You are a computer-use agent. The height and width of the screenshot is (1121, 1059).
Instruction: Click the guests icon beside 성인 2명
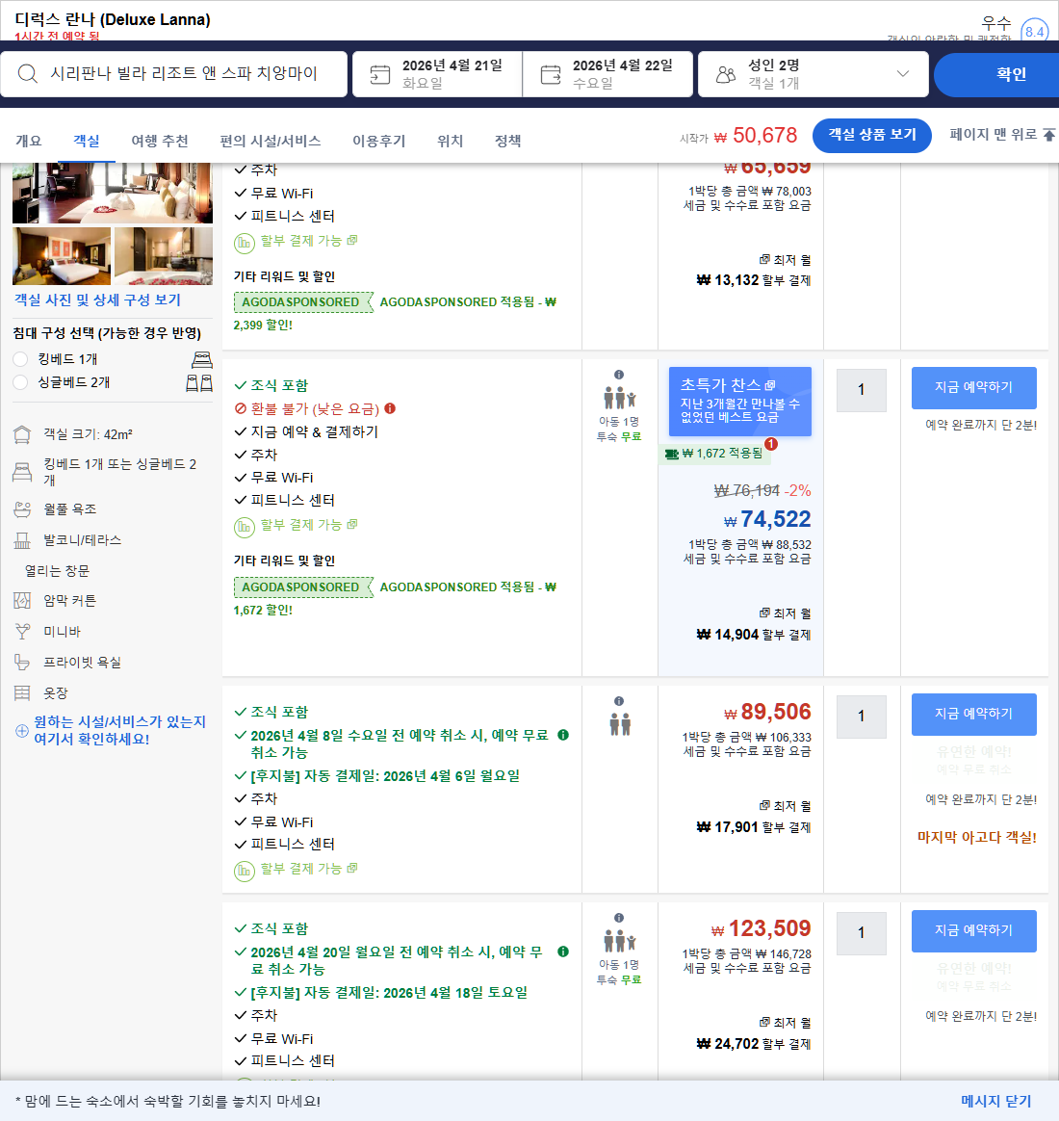(x=726, y=74)
